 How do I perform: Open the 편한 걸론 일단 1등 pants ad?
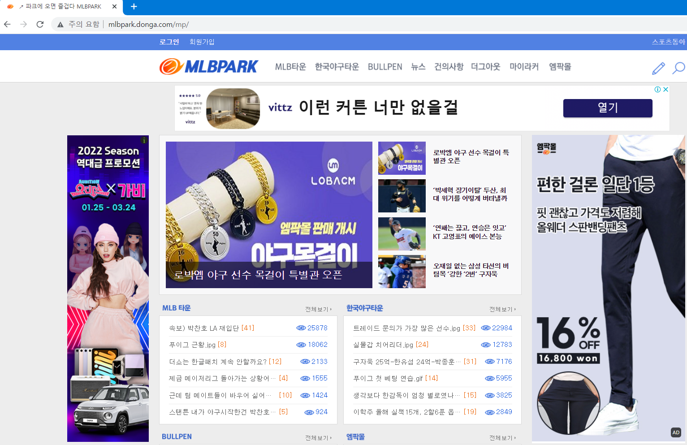coord(609,289)
